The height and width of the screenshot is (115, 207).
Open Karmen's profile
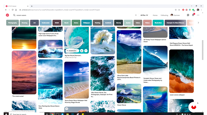[x=175, y=15]
